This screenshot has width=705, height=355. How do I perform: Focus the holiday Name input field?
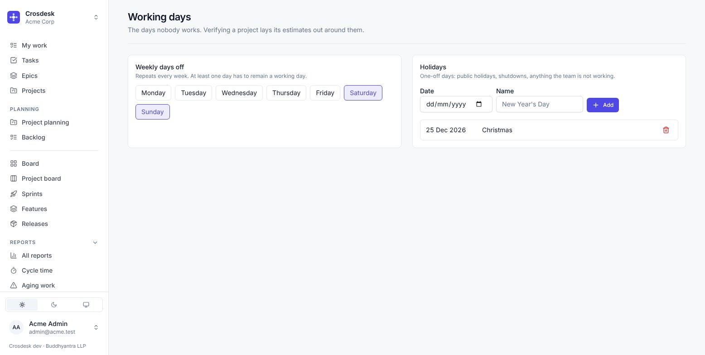click(x=539, y=104)
